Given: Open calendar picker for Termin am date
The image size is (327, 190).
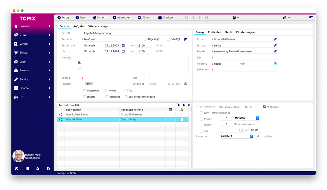Looking at the screenshot, I should (123, 46).
